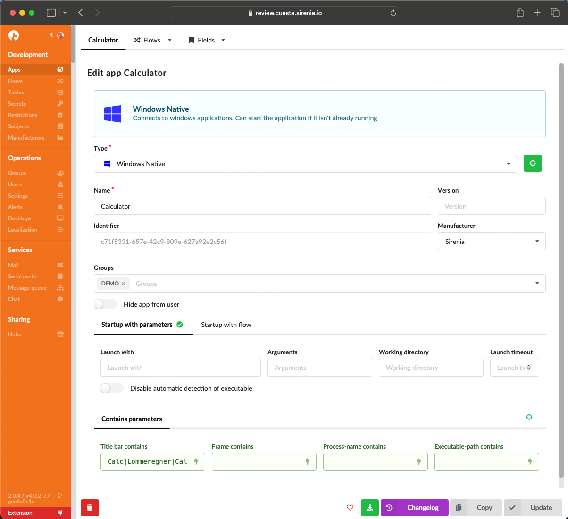568x519 pixels.
Task: Click the Extension bar in the sidebar footer
Action: click(x=36, y=513)
